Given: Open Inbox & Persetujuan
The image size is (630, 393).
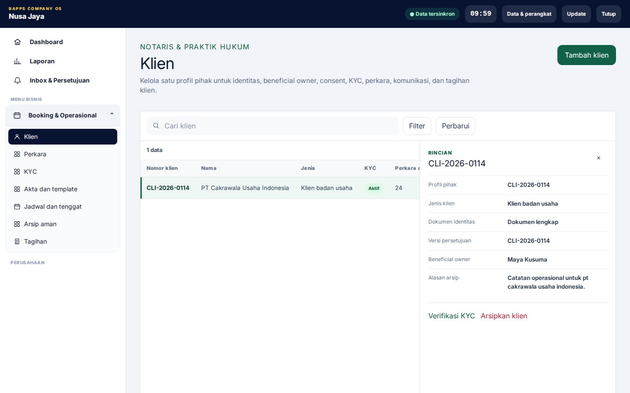Looking at the screenshot, I should point(63,80).
